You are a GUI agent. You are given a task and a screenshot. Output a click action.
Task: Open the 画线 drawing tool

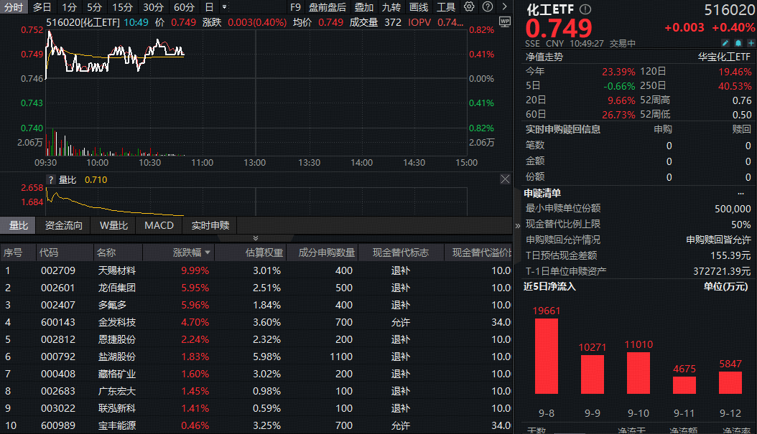point(418,6)
